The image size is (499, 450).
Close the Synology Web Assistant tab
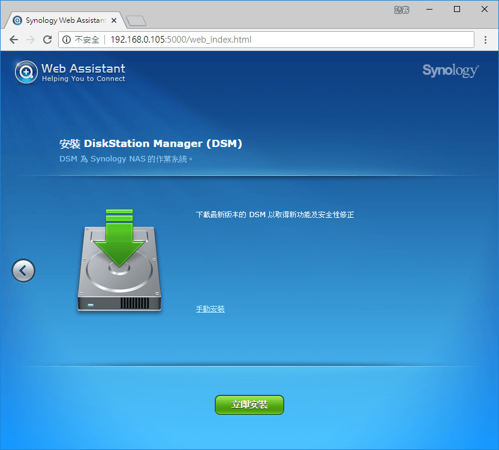(115, 20)
